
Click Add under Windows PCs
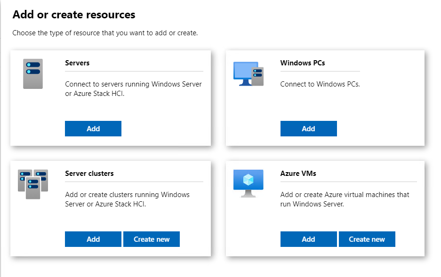click(308, 128)
